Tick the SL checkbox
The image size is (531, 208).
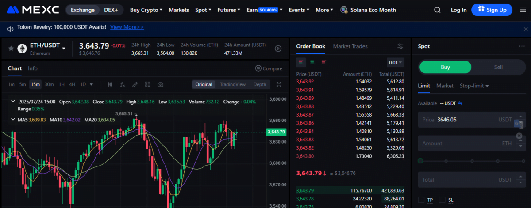click(x=442, y=200)
